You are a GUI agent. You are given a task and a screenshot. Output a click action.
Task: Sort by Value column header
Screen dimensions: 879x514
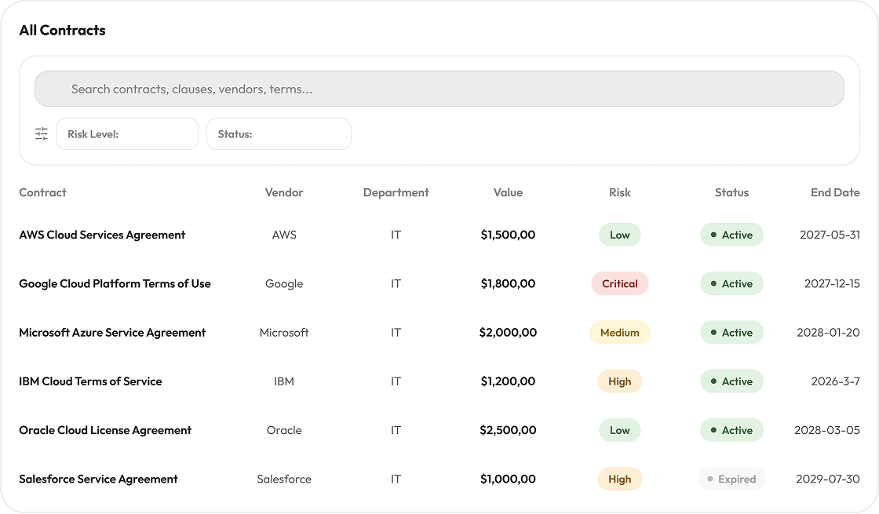pos(508,192)
